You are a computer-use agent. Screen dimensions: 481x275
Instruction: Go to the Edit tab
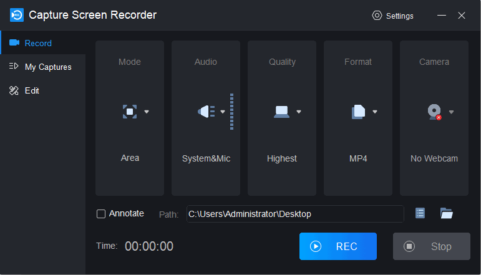pos(43,90)
